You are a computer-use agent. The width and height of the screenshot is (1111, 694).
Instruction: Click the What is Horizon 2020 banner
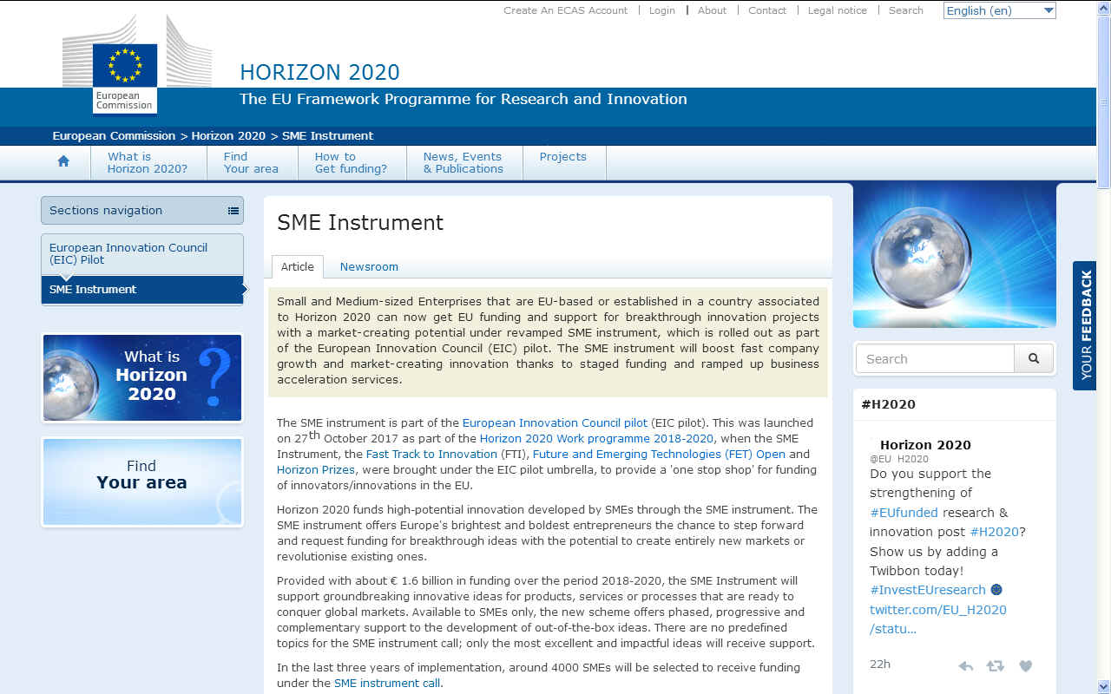(x=142, y=378)
